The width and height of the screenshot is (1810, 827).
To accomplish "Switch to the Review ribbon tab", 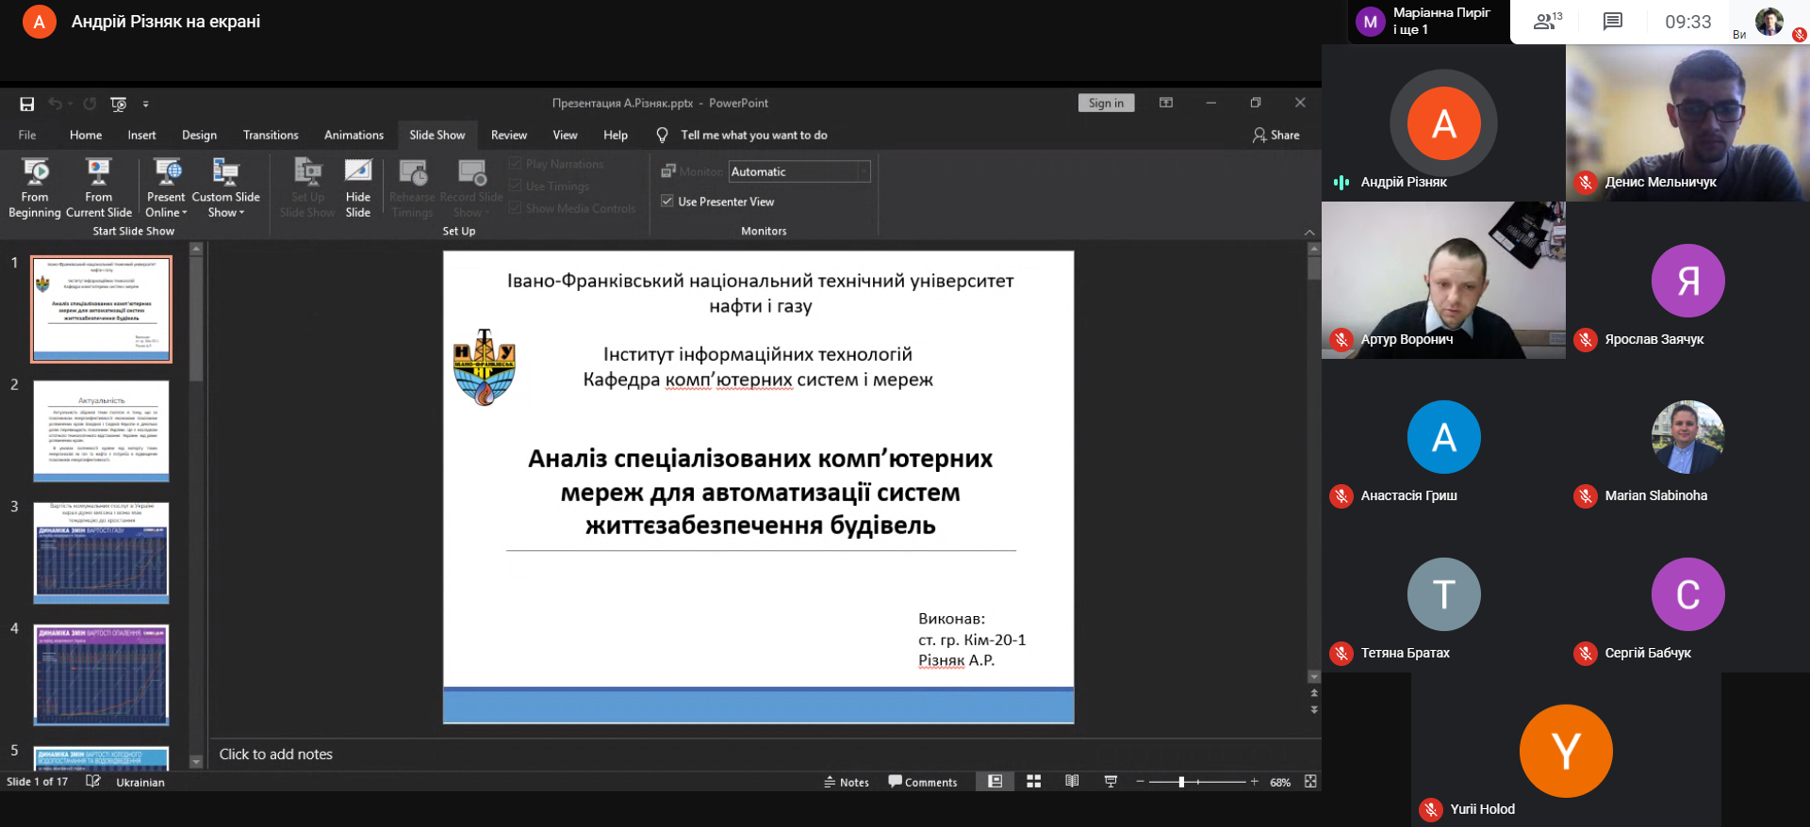I will pos(509,135).
